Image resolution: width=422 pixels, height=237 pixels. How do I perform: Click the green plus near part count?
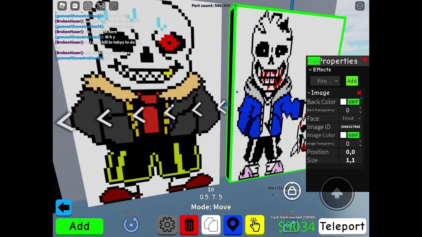coord(235,5)
